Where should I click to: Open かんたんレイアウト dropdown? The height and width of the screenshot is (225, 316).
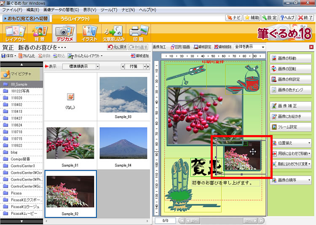(x=85, y=56)
